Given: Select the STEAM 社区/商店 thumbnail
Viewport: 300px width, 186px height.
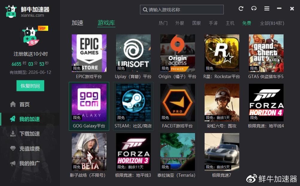Looking at the screenshot, I should coord(133,103).
